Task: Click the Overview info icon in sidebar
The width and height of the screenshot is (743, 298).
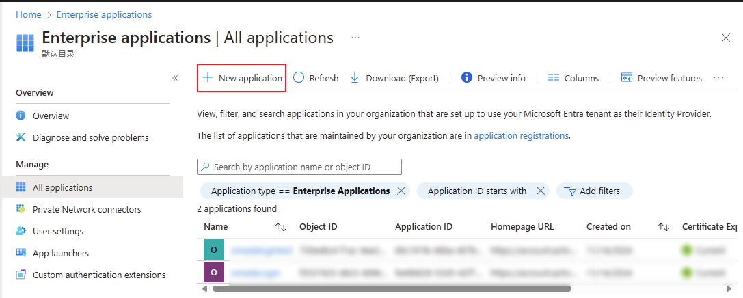Action: 21,116
